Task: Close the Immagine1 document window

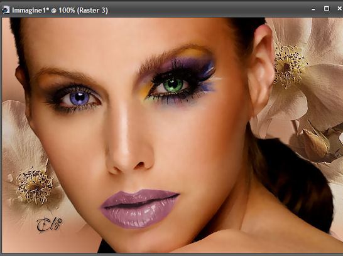Action: click(339, 9)
